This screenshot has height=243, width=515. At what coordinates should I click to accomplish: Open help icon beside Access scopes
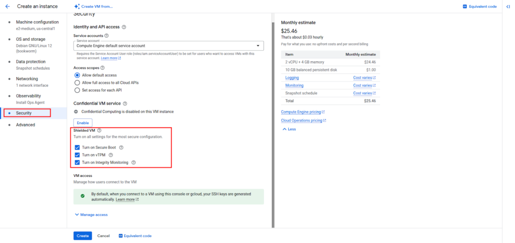103,68
